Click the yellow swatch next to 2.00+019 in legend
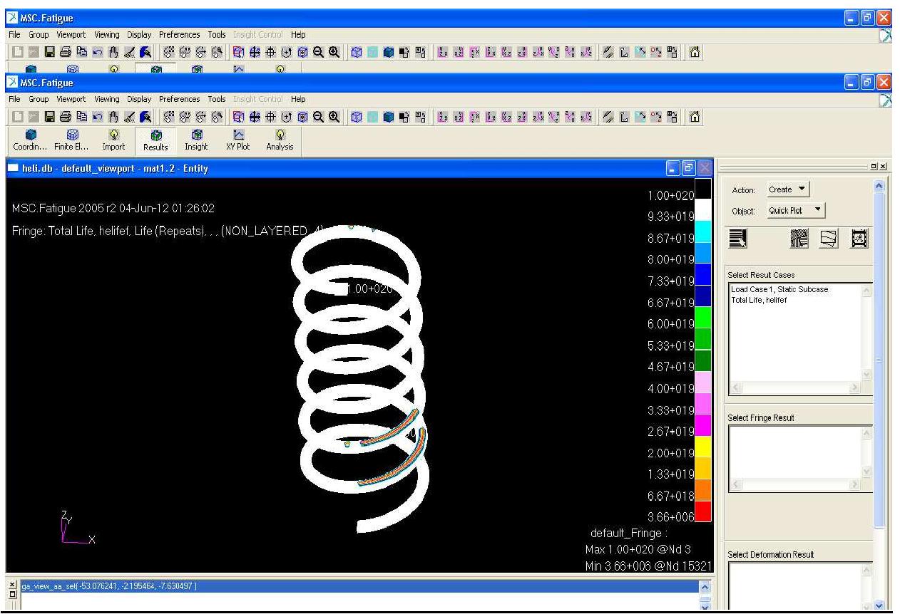The image size is (900, 614). [702, 447]
